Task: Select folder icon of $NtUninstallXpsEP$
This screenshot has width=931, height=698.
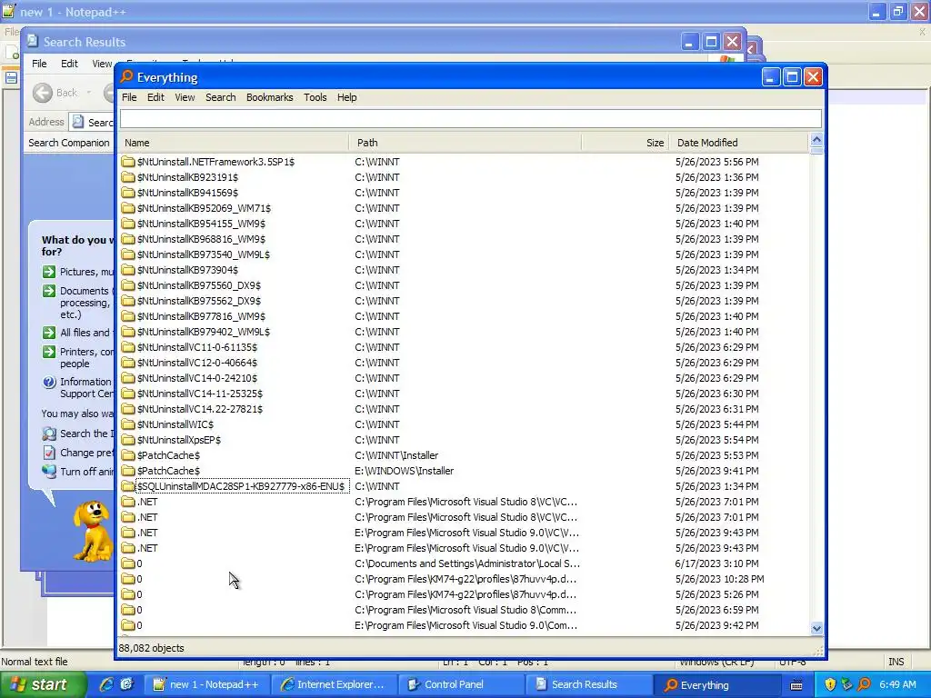Action: (127, 439)
